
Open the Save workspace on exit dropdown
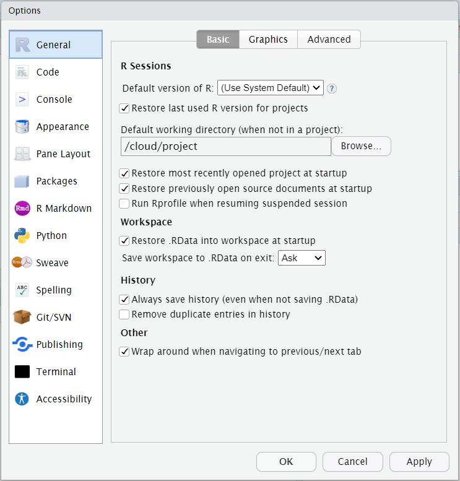[302, 258]
